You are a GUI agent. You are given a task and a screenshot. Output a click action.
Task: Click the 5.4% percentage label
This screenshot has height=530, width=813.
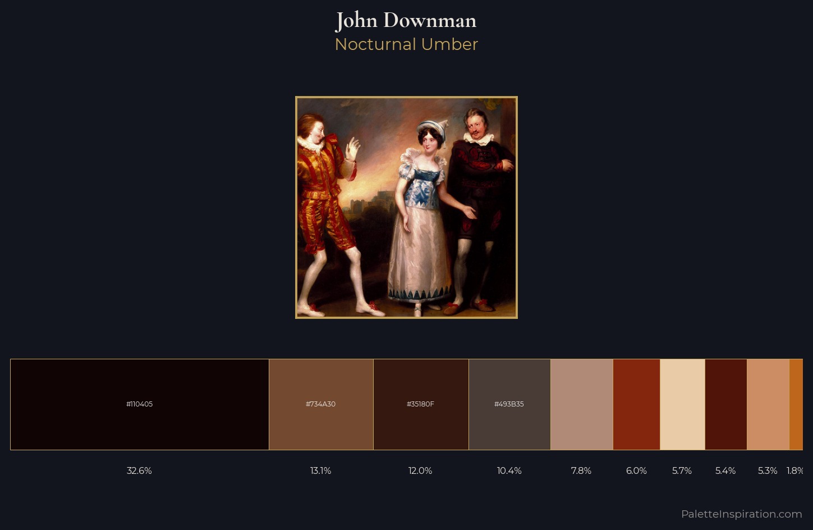tap(725, 470)
